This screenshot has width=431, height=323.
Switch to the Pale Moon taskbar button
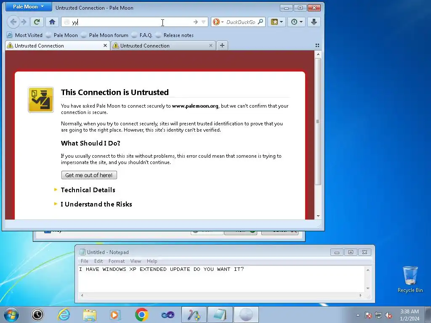click(x=246, y=315)
